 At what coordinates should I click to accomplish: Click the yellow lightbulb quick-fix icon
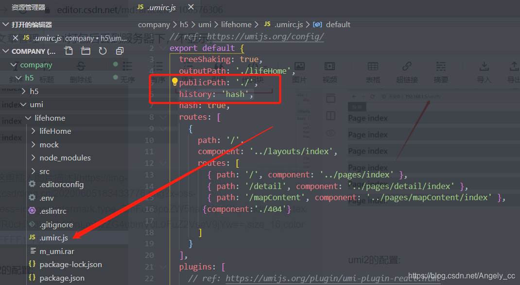click(x=174, y=81)
